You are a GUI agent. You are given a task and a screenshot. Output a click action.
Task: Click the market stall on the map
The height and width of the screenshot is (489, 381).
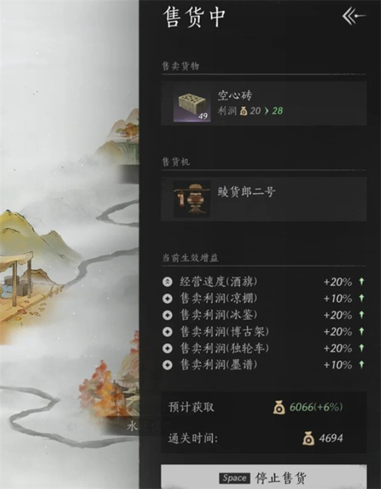[x=17, y=279]
